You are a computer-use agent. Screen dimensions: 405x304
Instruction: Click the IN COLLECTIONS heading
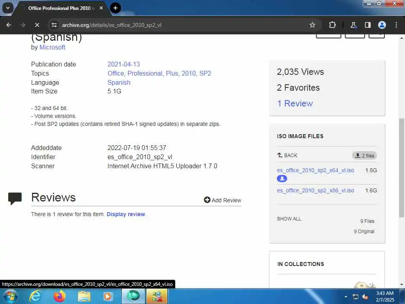301,264
